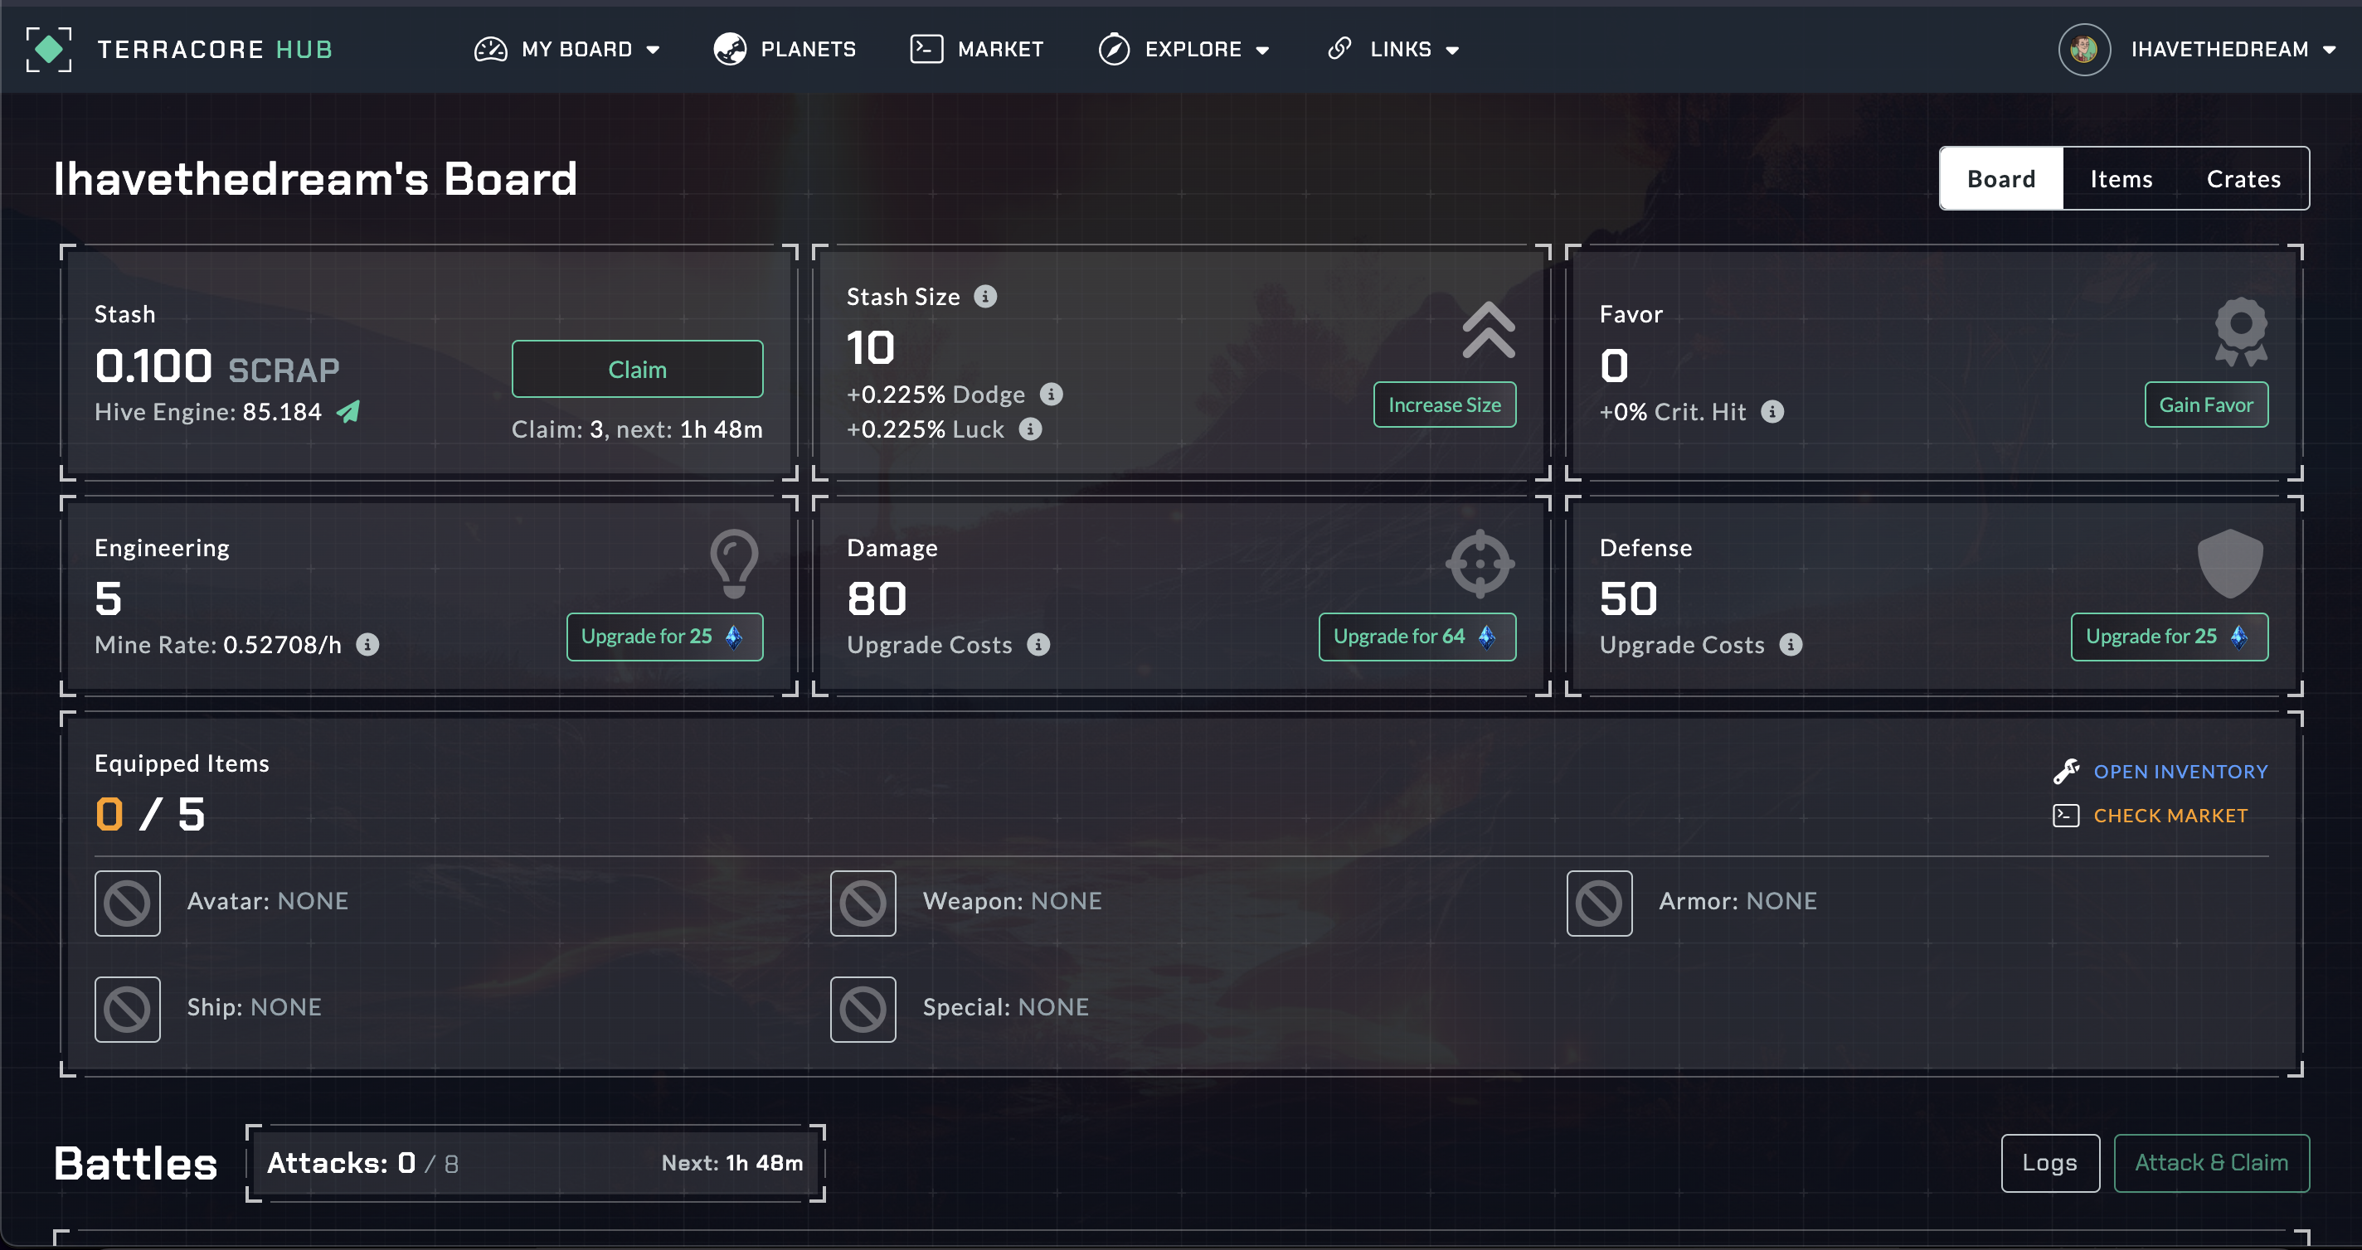This screenshot has height=1250, width=2362.
Task: Click the Damage Upgrade Costs info icon
Action: (1038, 645)
